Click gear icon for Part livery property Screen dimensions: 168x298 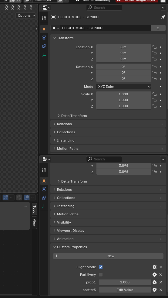pyautogui.click(x=155, y=275)
